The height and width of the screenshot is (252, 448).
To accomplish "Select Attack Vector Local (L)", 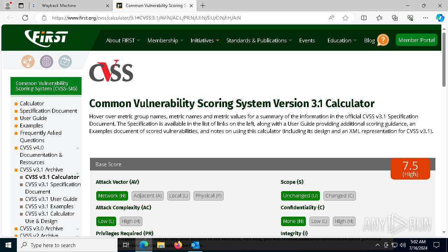I will pyautogui.click(x=178, y=196).
